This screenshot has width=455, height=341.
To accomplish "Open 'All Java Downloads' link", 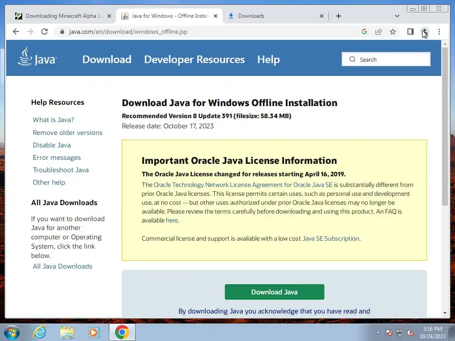I will click(62, 266).
